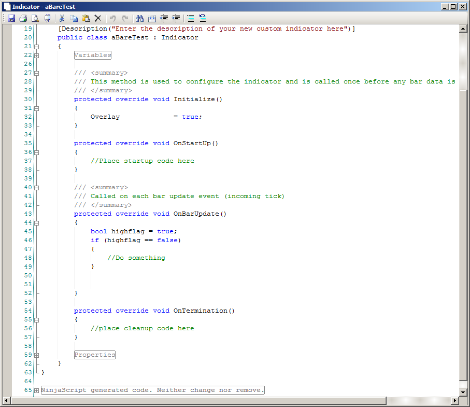Expand the Variables region at line 22

[37, 55]
